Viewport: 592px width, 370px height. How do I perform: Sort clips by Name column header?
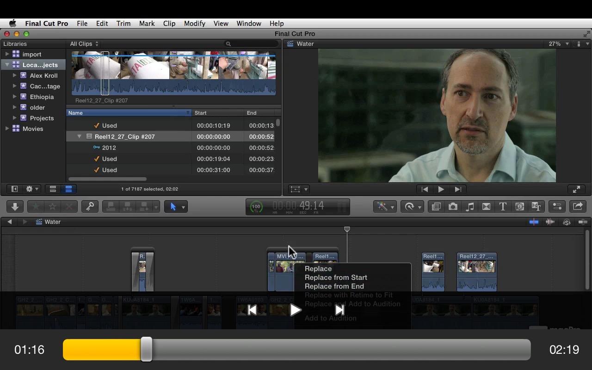129,113
